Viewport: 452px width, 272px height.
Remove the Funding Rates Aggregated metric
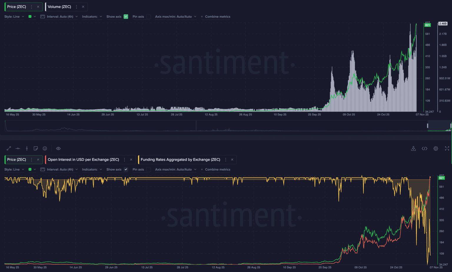click(x=232, y=160)
